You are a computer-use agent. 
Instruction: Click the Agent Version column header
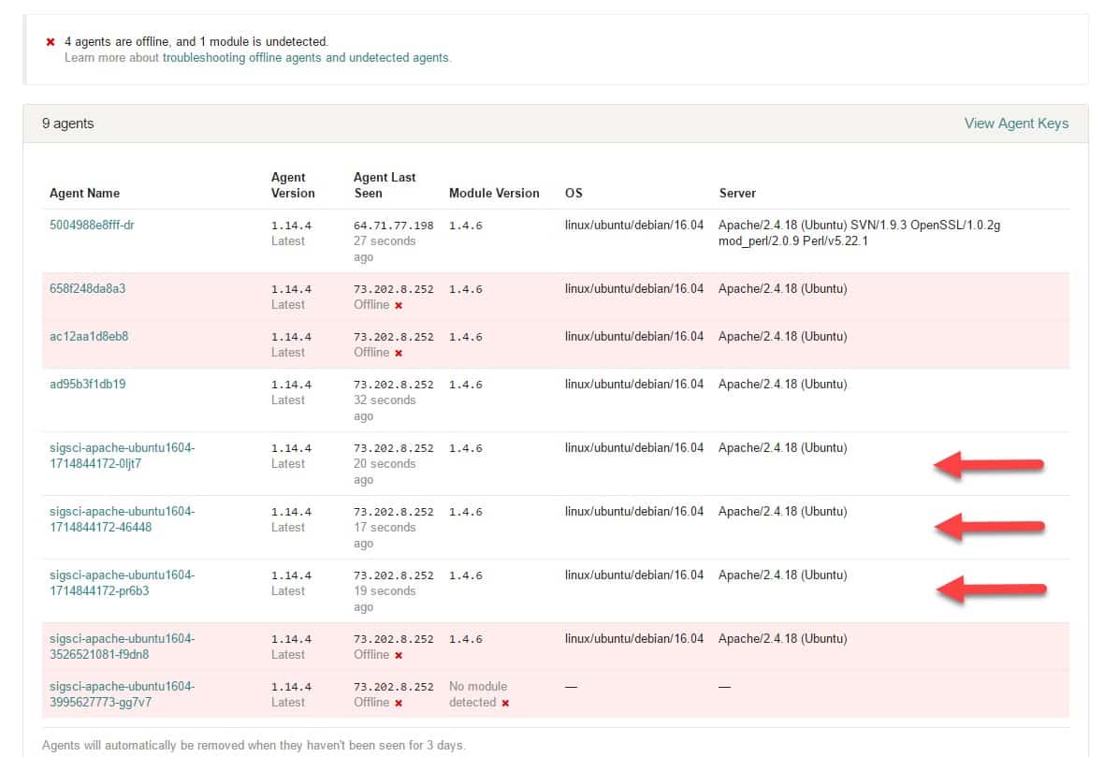coord(293,185)
